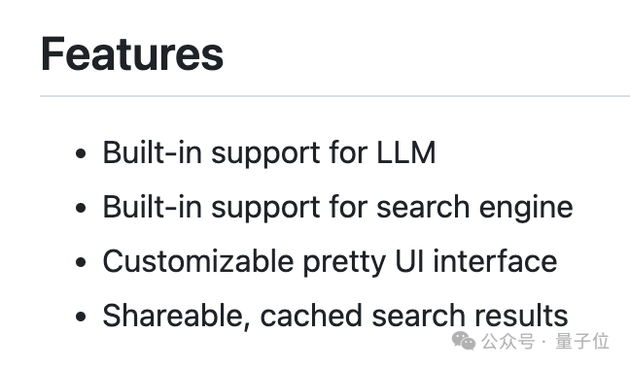
Task: Click the Features heading
Action: point(132,53)
